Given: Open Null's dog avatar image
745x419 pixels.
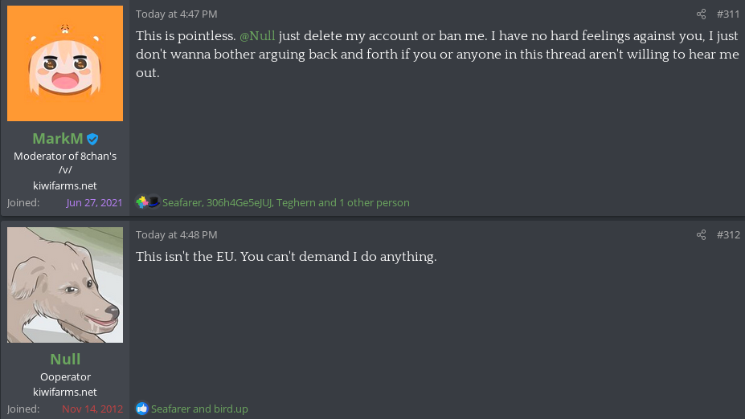Looking at the screenshot, I should 65,285.
